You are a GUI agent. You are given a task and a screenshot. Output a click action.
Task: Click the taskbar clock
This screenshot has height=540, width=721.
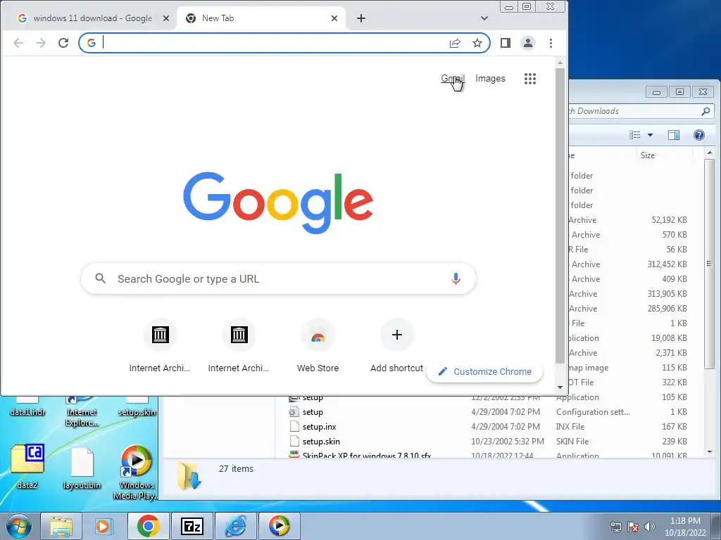click(685, 527)
